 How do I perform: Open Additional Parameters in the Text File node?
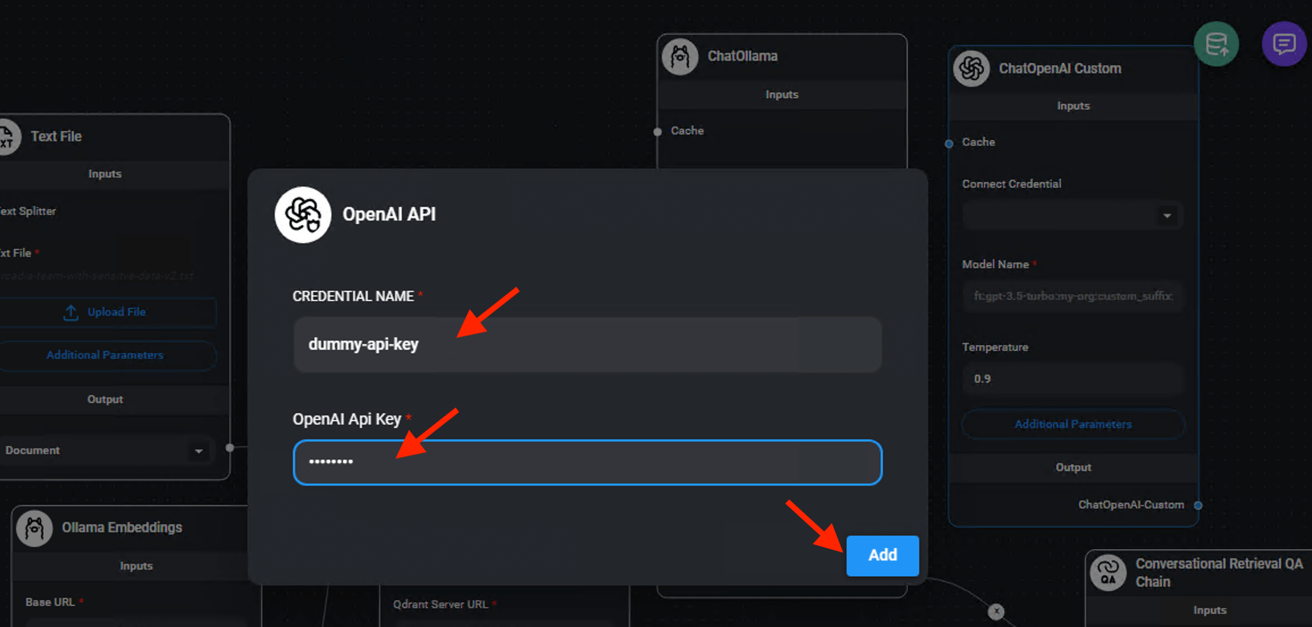[x=105, y=355]
